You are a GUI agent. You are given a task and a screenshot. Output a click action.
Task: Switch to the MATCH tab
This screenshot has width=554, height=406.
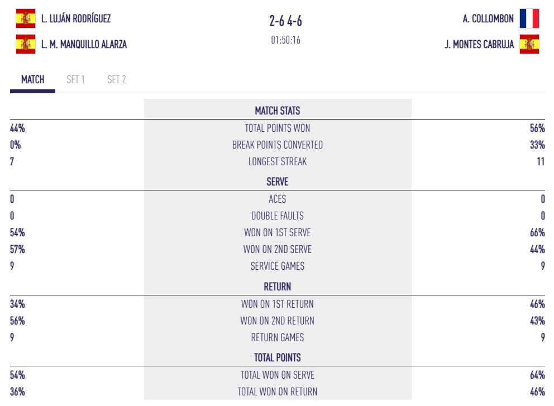click(x=32, y=79)
